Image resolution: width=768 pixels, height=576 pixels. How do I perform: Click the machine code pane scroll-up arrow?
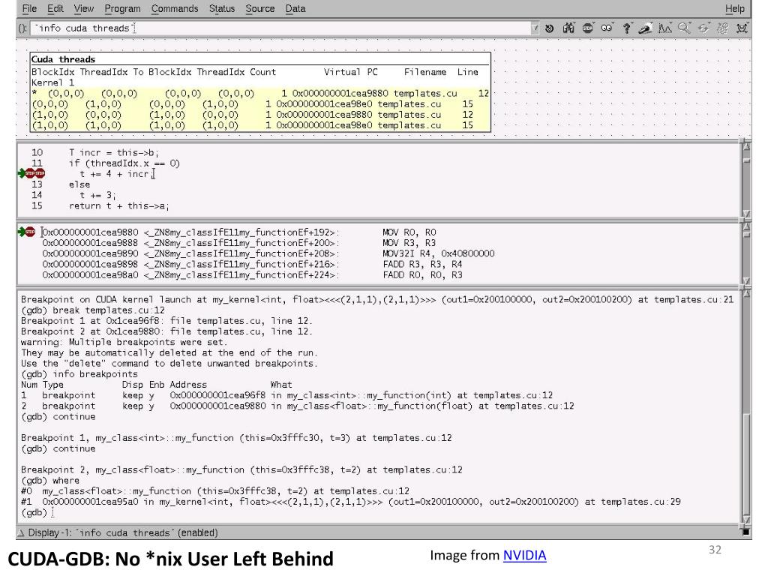[x=746, y=226]
